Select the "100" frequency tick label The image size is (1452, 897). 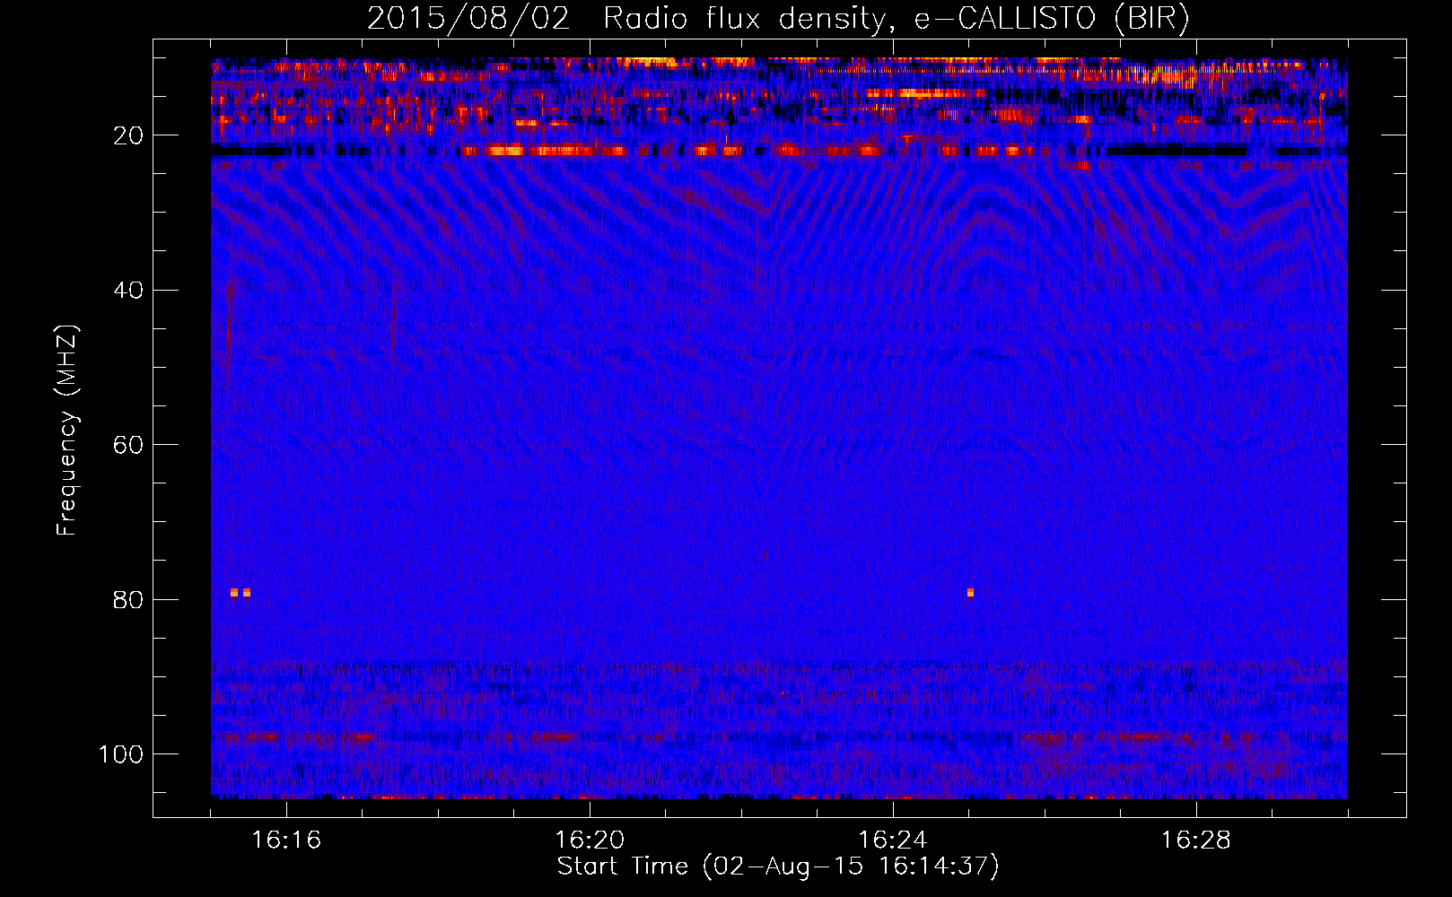(121, 754)
